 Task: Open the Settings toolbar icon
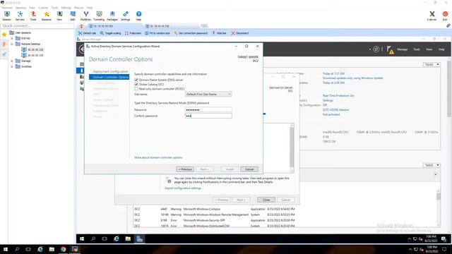126,16
